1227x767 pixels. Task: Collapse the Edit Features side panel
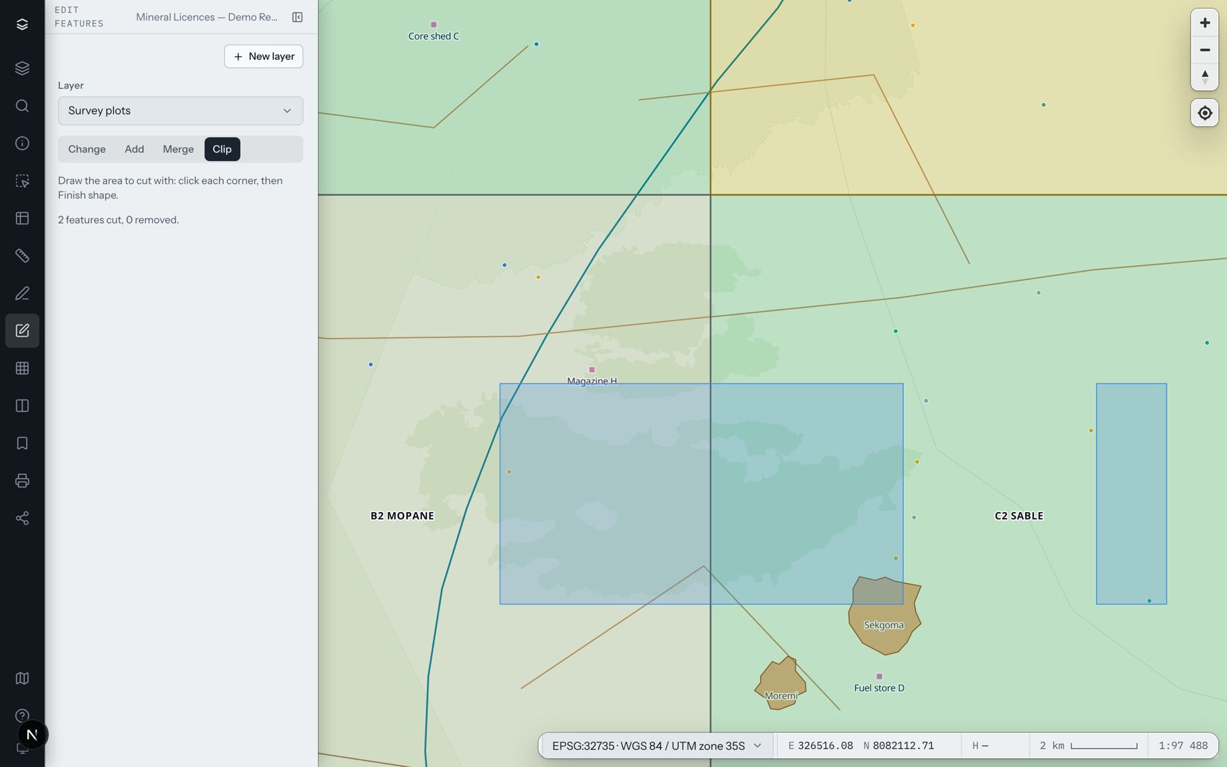click(297, 17)
